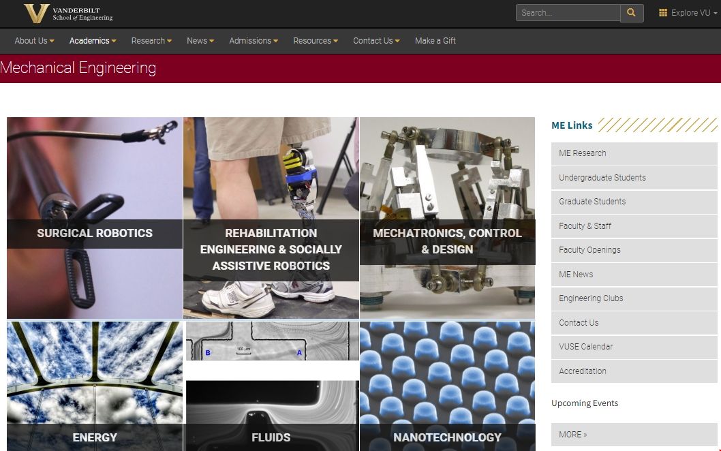This screenshot has height=451, width=721.
Task: Click the Nanotechnology image tile
Action: point(447,386)
